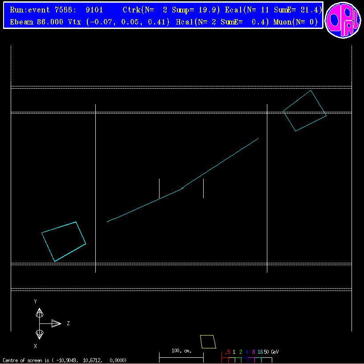
Task: Click the Ecal summary readout
Action: point(273,10)
